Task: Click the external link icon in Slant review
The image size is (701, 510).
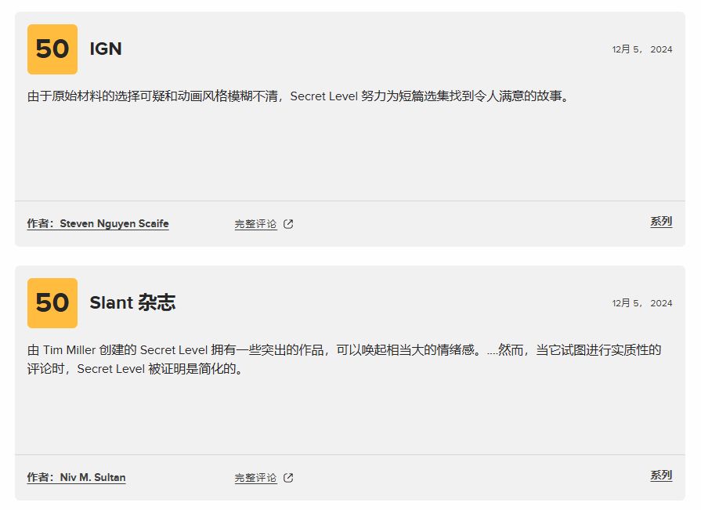Action: 288,478
